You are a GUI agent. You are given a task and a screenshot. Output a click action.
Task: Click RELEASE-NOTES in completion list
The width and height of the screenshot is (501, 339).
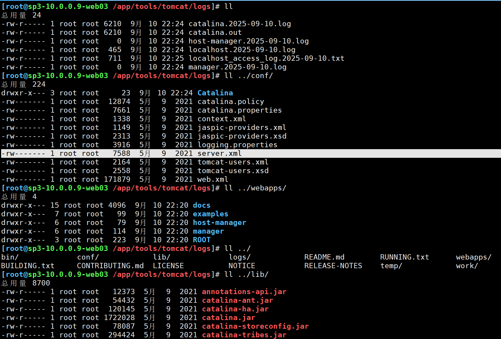coord(333,266)
